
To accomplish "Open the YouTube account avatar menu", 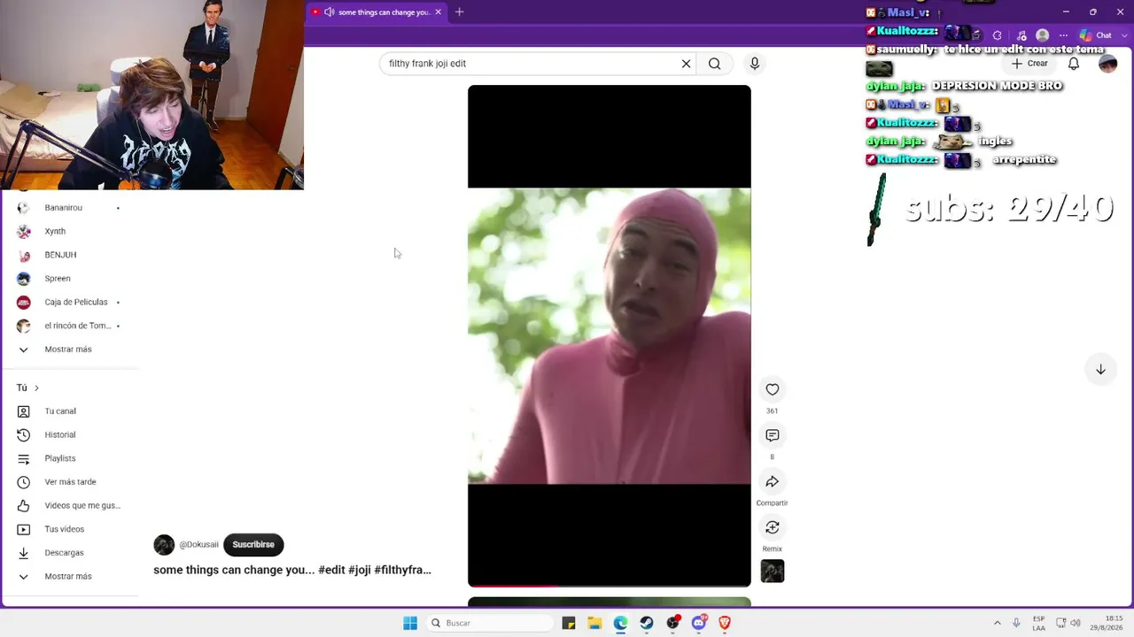I will click(1107, 64).
